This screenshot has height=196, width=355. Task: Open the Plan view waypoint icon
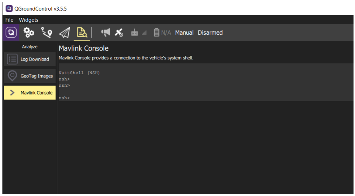pyautogui.click(x=46, y=32)
